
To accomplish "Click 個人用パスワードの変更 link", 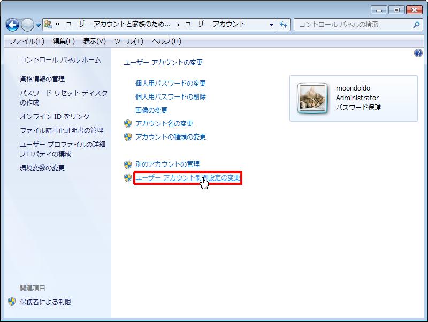I will (x=171, y=84).
